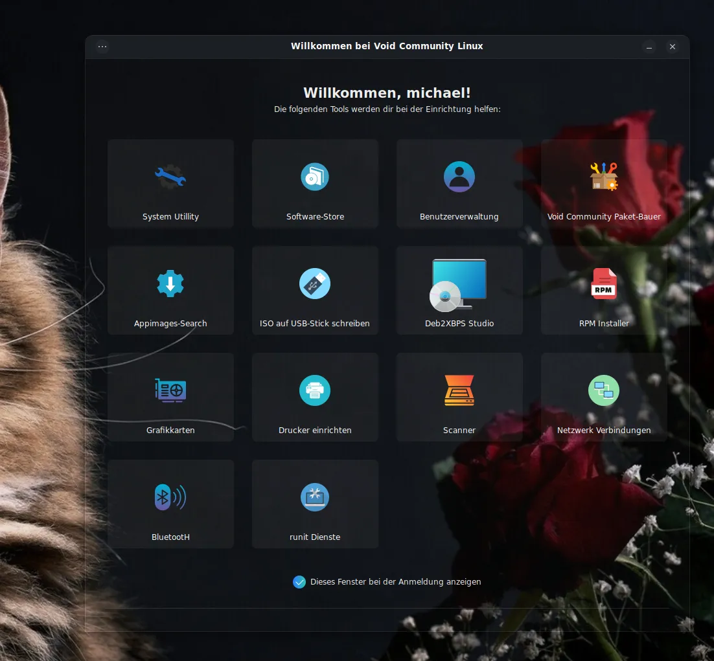
Task: Close the Willkommen window
Action: click(x=673, y=47)
